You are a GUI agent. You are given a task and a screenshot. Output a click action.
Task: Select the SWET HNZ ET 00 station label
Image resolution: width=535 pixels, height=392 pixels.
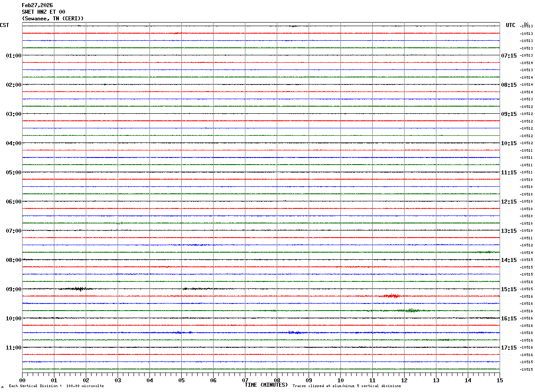click(x=43, y=12)
